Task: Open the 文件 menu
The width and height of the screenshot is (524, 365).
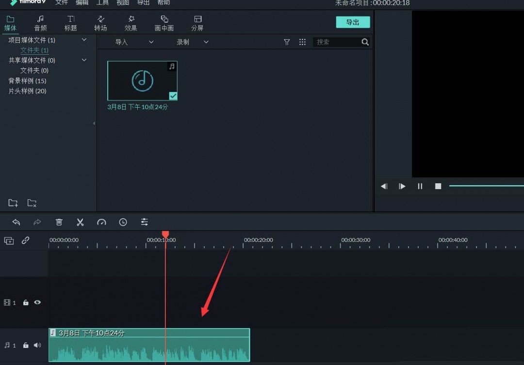Action: [61, 3]
